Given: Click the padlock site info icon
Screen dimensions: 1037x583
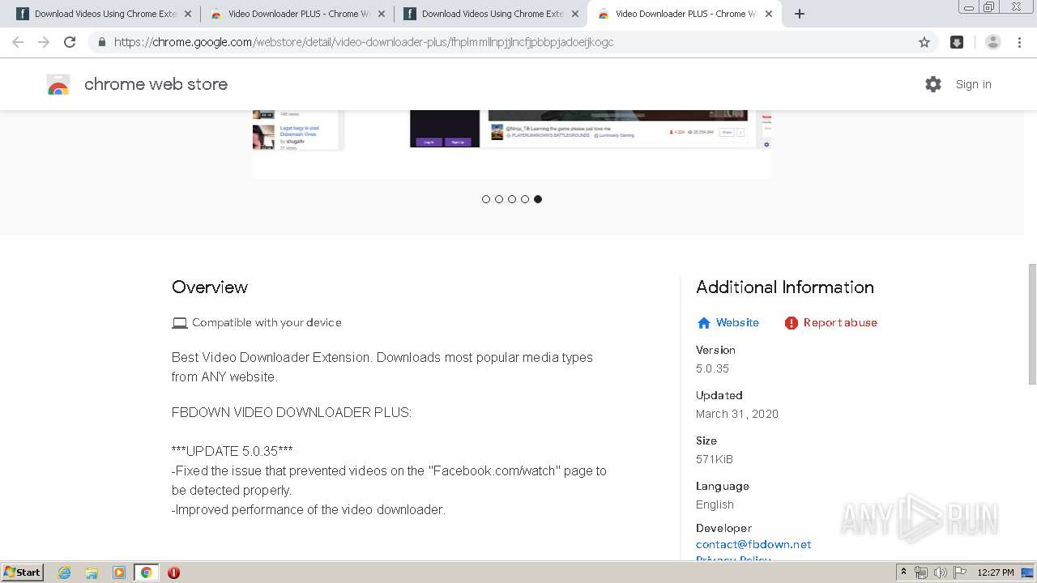Looking at the screenshot, I should (101, 42).
